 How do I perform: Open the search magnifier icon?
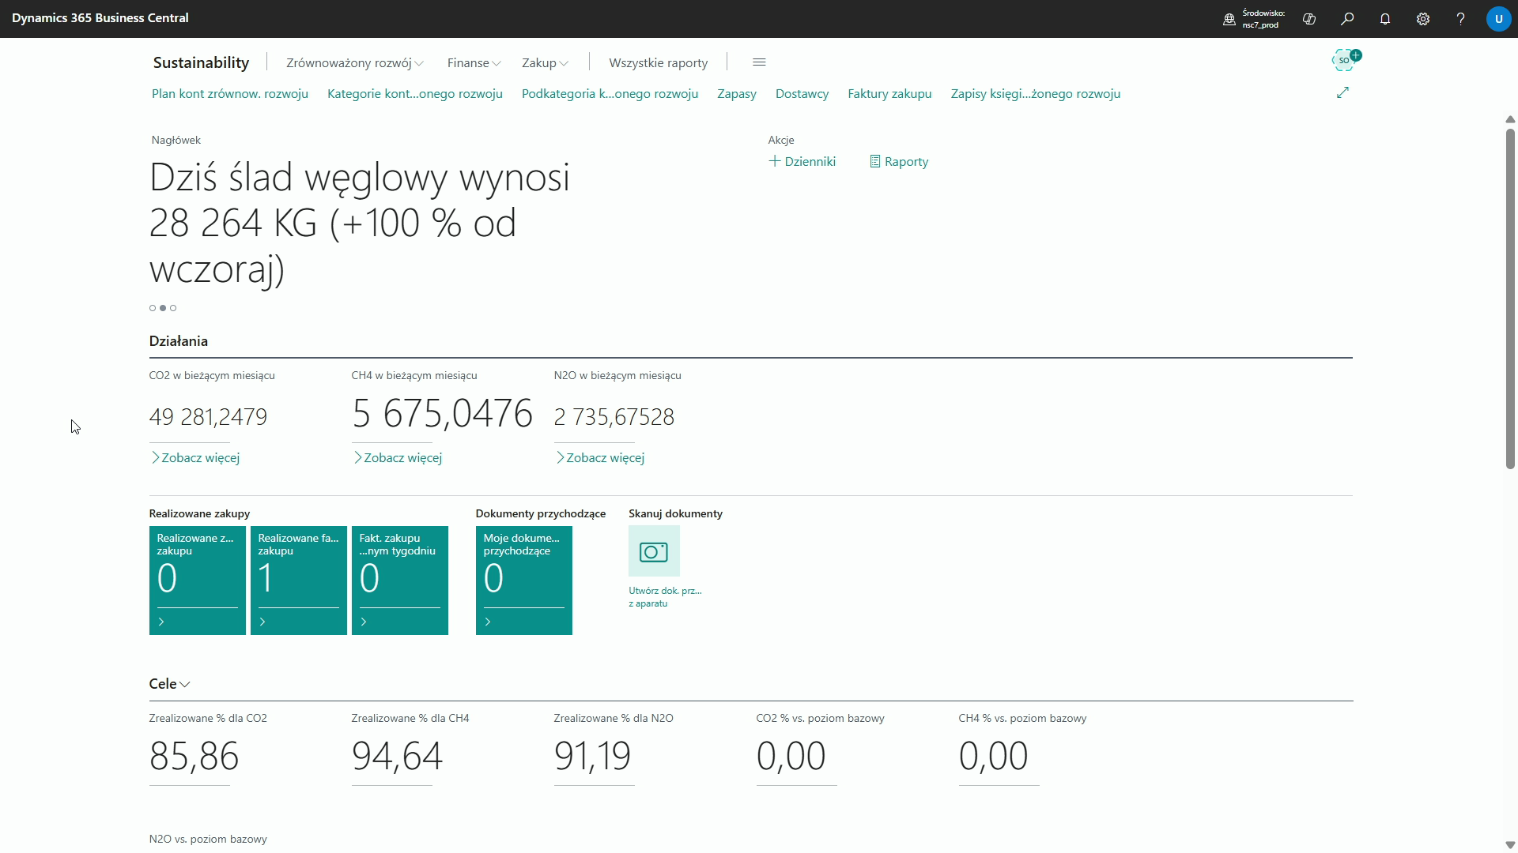coord(1347,19)
